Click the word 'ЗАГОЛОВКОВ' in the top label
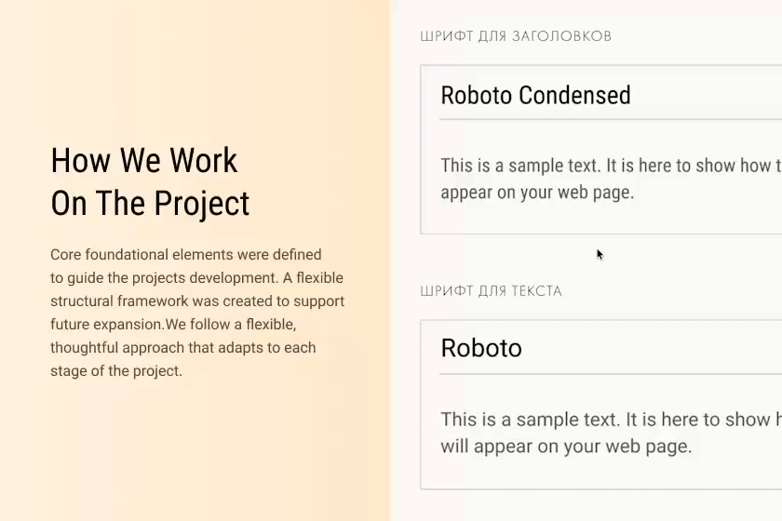 pyautogui.click(x=562, y=36)
